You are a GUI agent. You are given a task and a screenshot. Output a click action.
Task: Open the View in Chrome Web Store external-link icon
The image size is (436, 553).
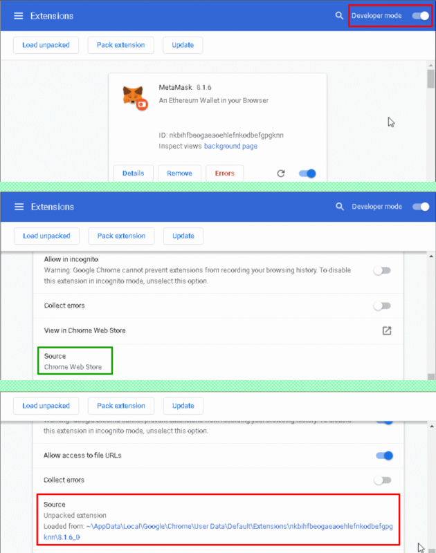(387, 330)
